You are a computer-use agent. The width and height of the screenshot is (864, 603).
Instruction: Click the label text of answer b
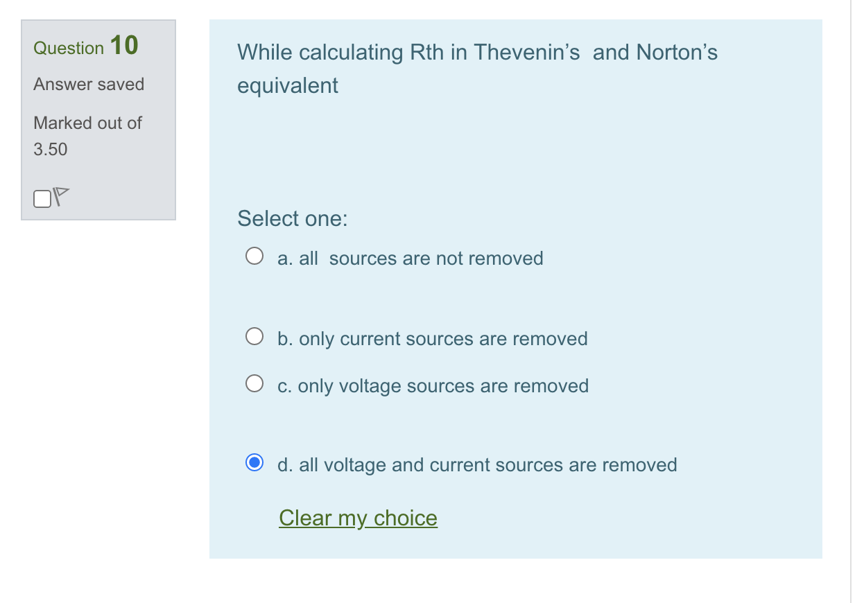[432, 339]
